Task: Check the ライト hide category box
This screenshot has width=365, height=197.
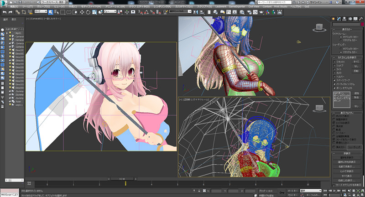Action: coord(334,69)
